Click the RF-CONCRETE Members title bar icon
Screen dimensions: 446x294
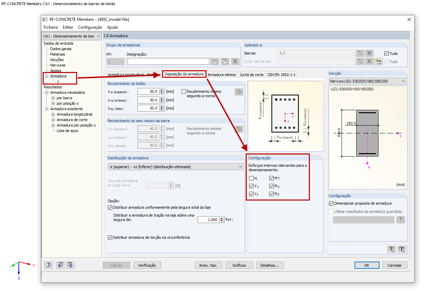click(x=45, y=19)
